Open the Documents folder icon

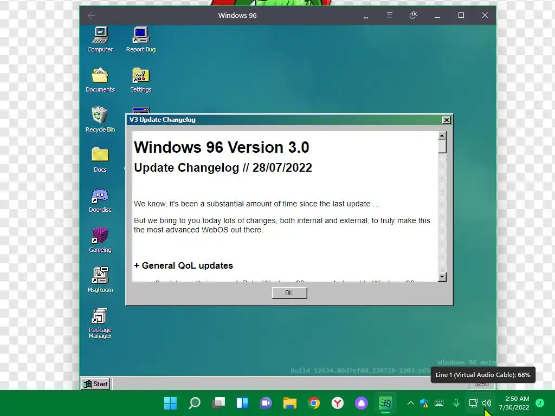pyautogui.click(x=100, y=80)
